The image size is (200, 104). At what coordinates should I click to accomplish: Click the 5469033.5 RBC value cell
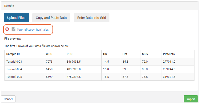[x=83, y=62]
